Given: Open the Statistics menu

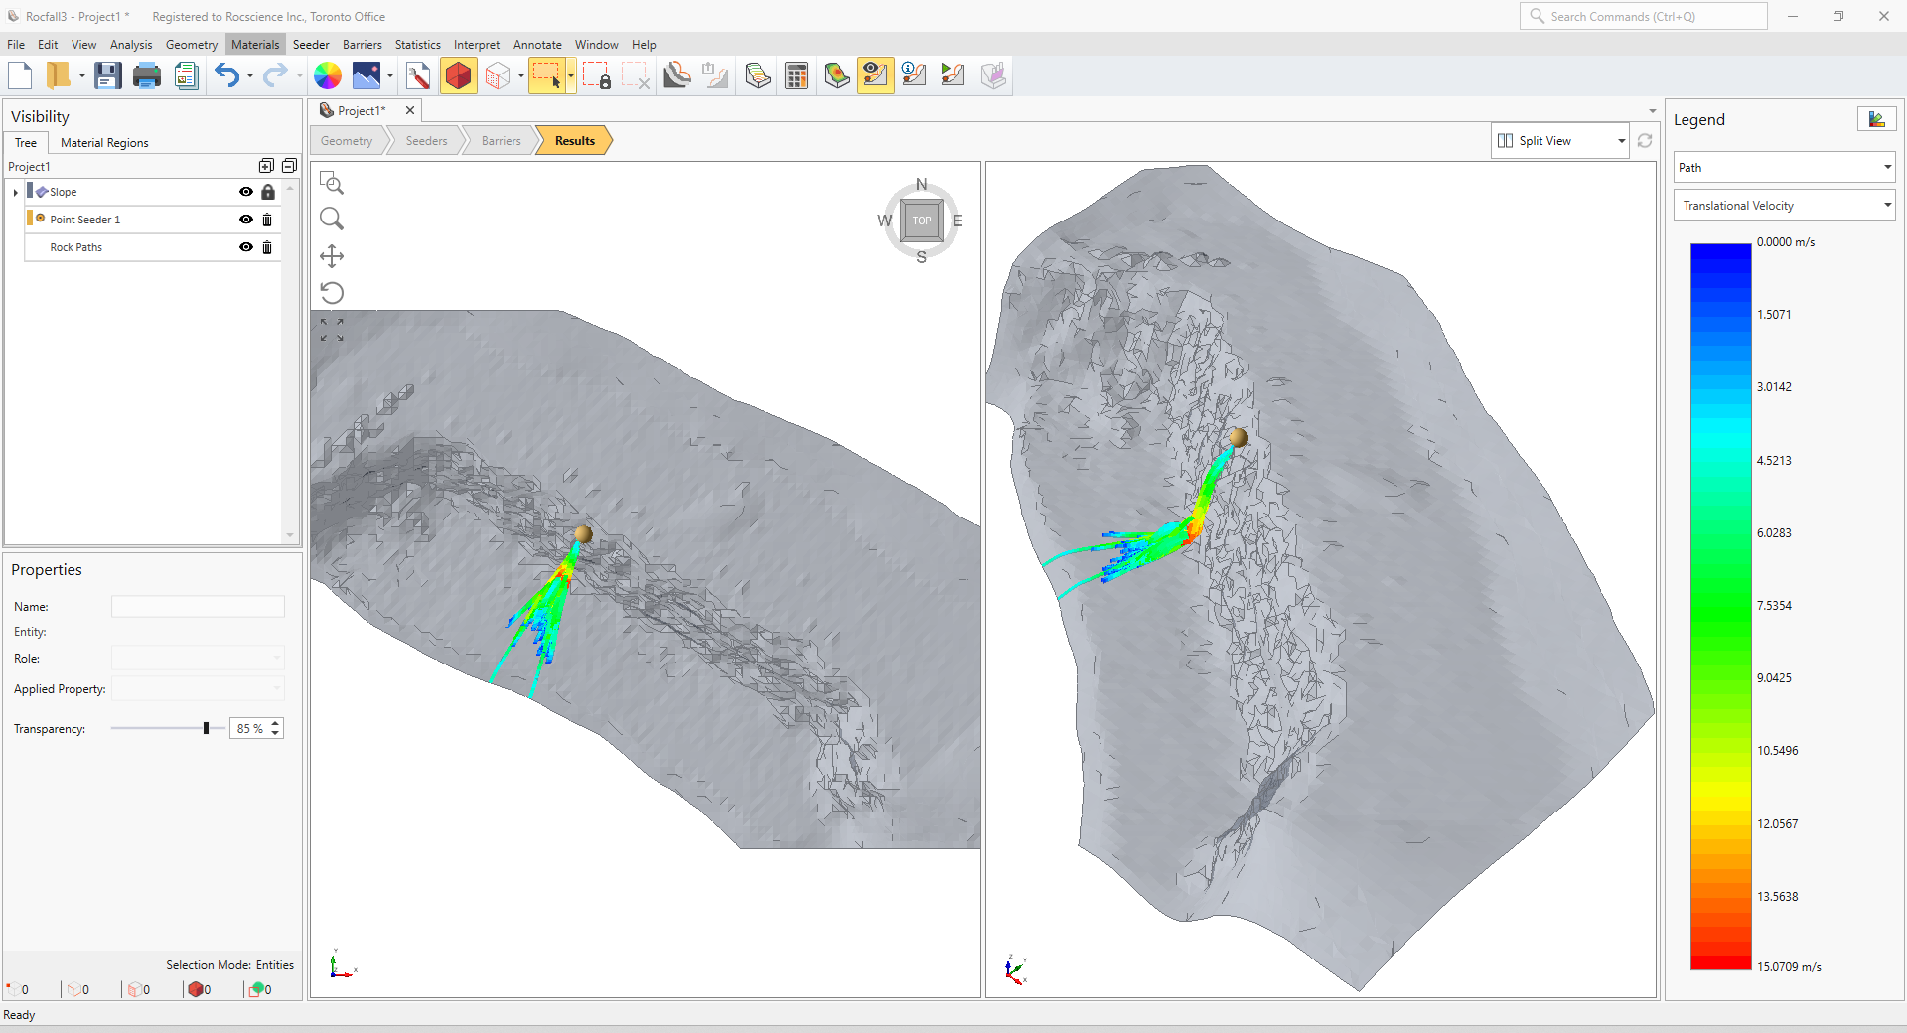Looking at the screenshot, I should click(x=417, y=44).
